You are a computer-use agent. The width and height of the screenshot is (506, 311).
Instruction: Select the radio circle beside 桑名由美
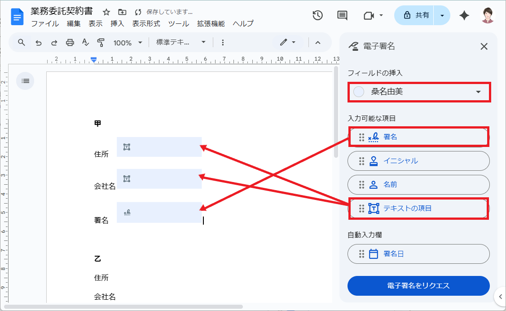358,91
